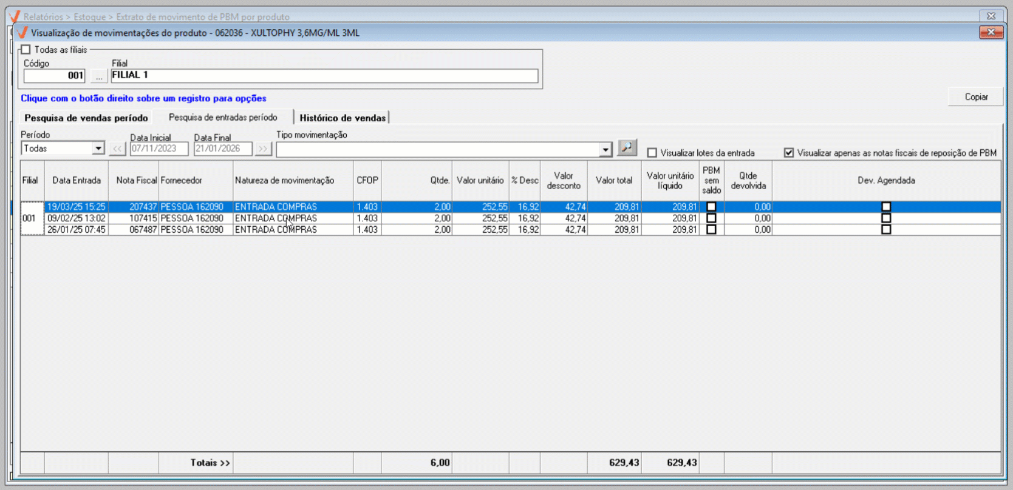Screen dimensions: 1013x490
Task: Expand the Período dropdown
Action: 98,149
